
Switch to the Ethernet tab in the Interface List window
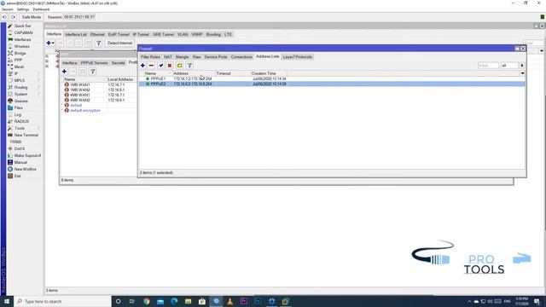click(97, 34)
